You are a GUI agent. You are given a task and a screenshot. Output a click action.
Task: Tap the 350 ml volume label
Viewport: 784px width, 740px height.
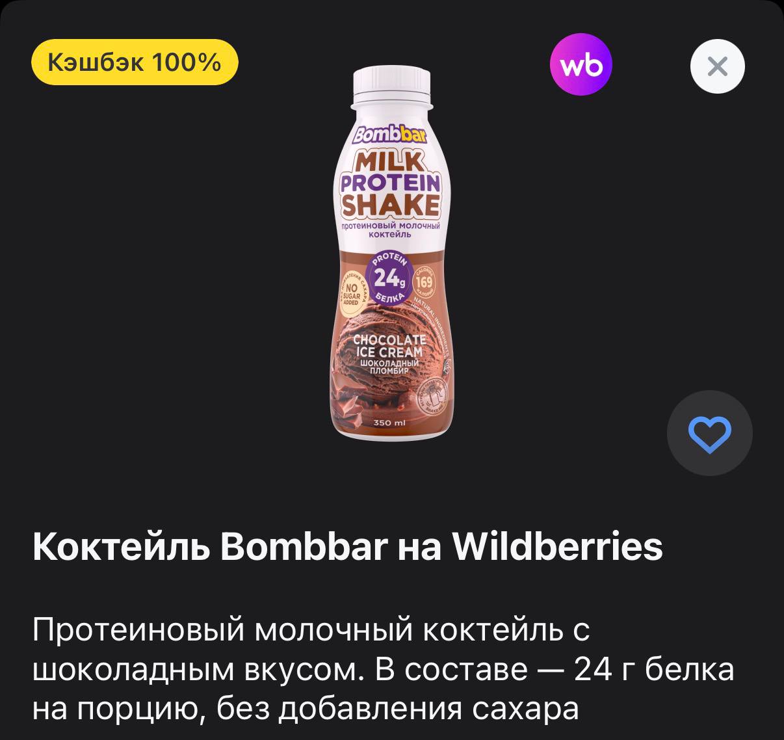tap(389, 423)
